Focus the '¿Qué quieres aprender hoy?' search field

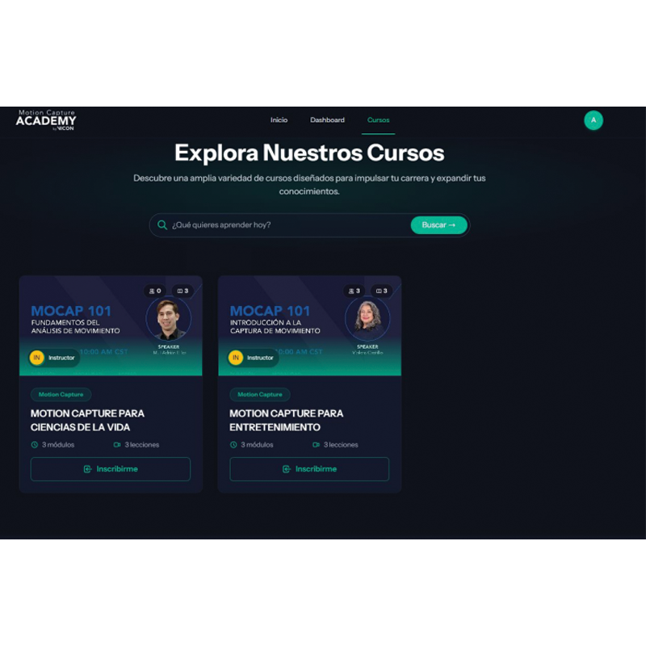click(x=287, y=225)
